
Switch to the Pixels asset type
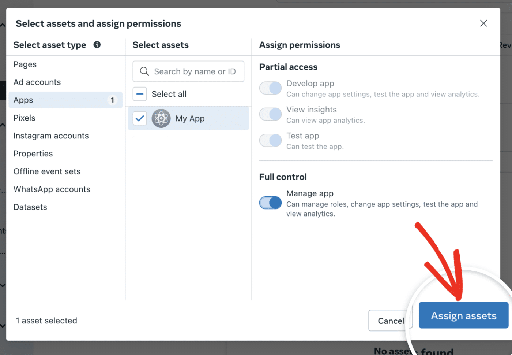24,118
